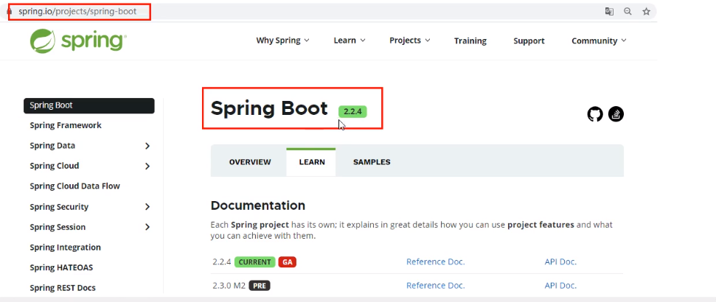Open Spring Cloud project link
Image resolution: width=716 pixels, height=302 pixels.
click(x=55, y=166)
